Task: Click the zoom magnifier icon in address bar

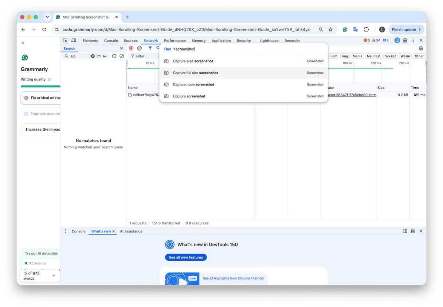Action: (x=321, y=29)
